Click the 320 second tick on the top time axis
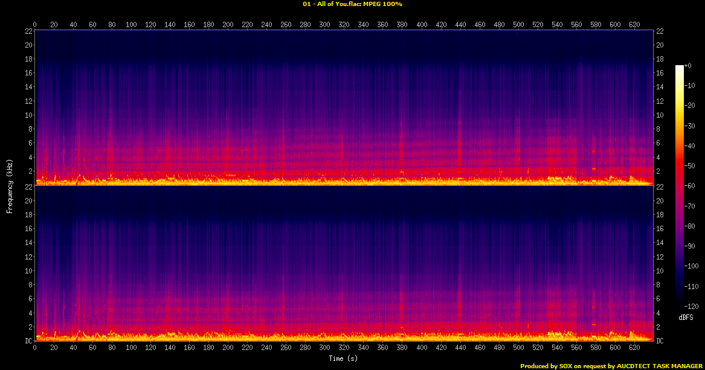Viewport: 705px width, 370px height. [344, 25]
